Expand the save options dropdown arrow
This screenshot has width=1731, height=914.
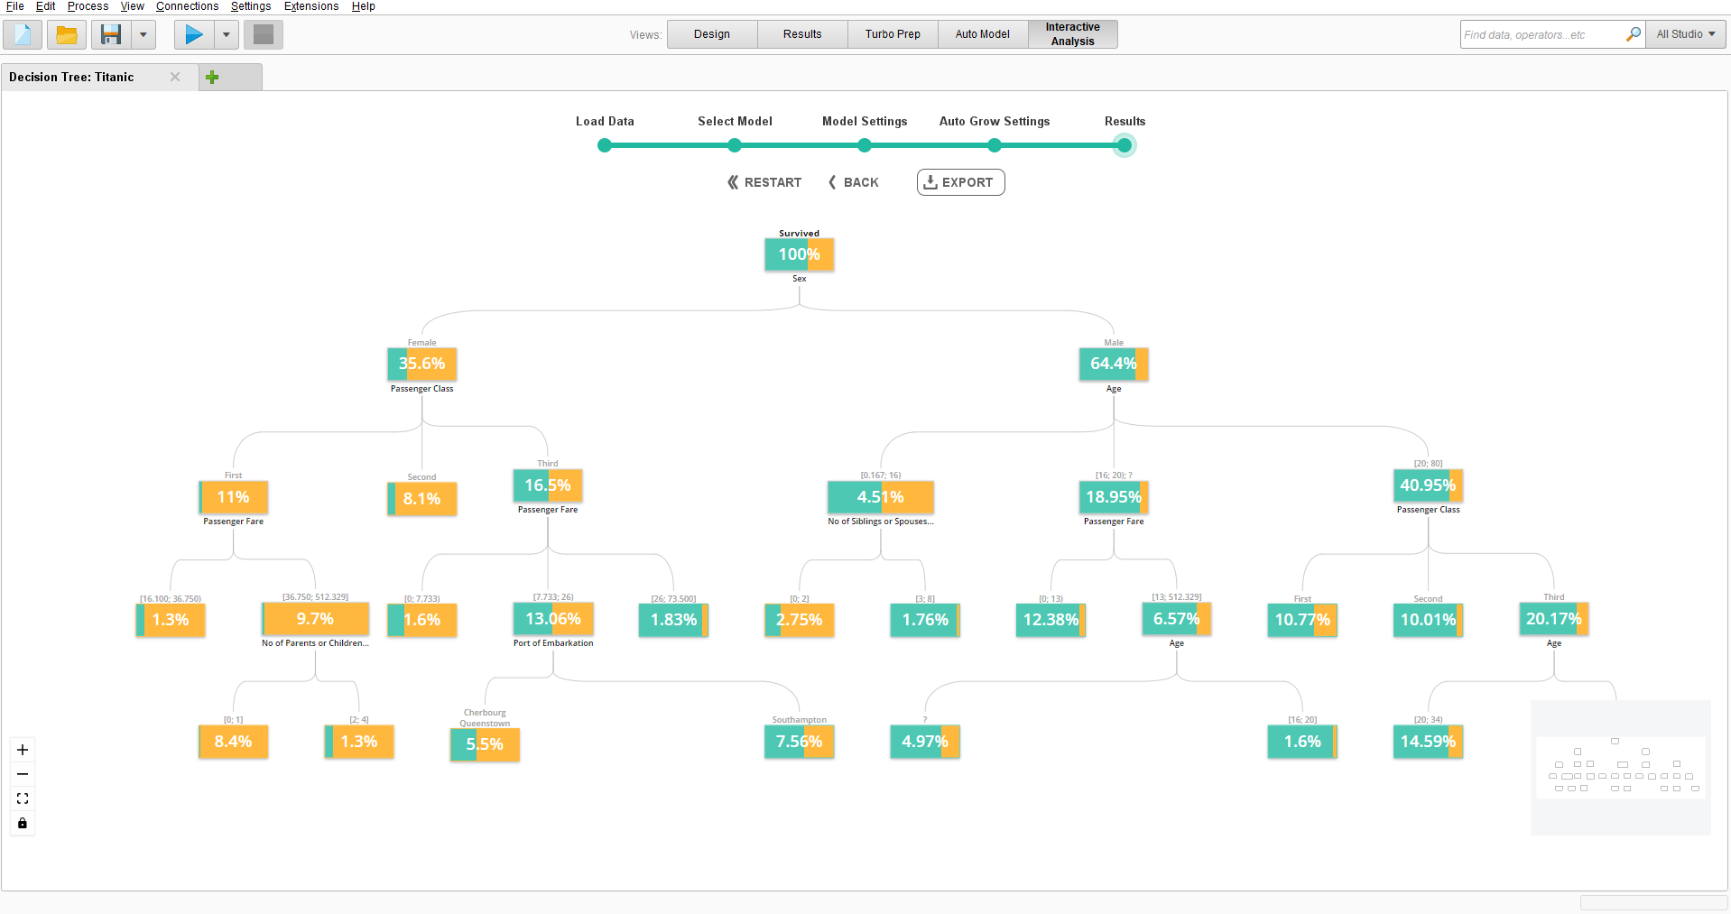(x=143, y=35)
